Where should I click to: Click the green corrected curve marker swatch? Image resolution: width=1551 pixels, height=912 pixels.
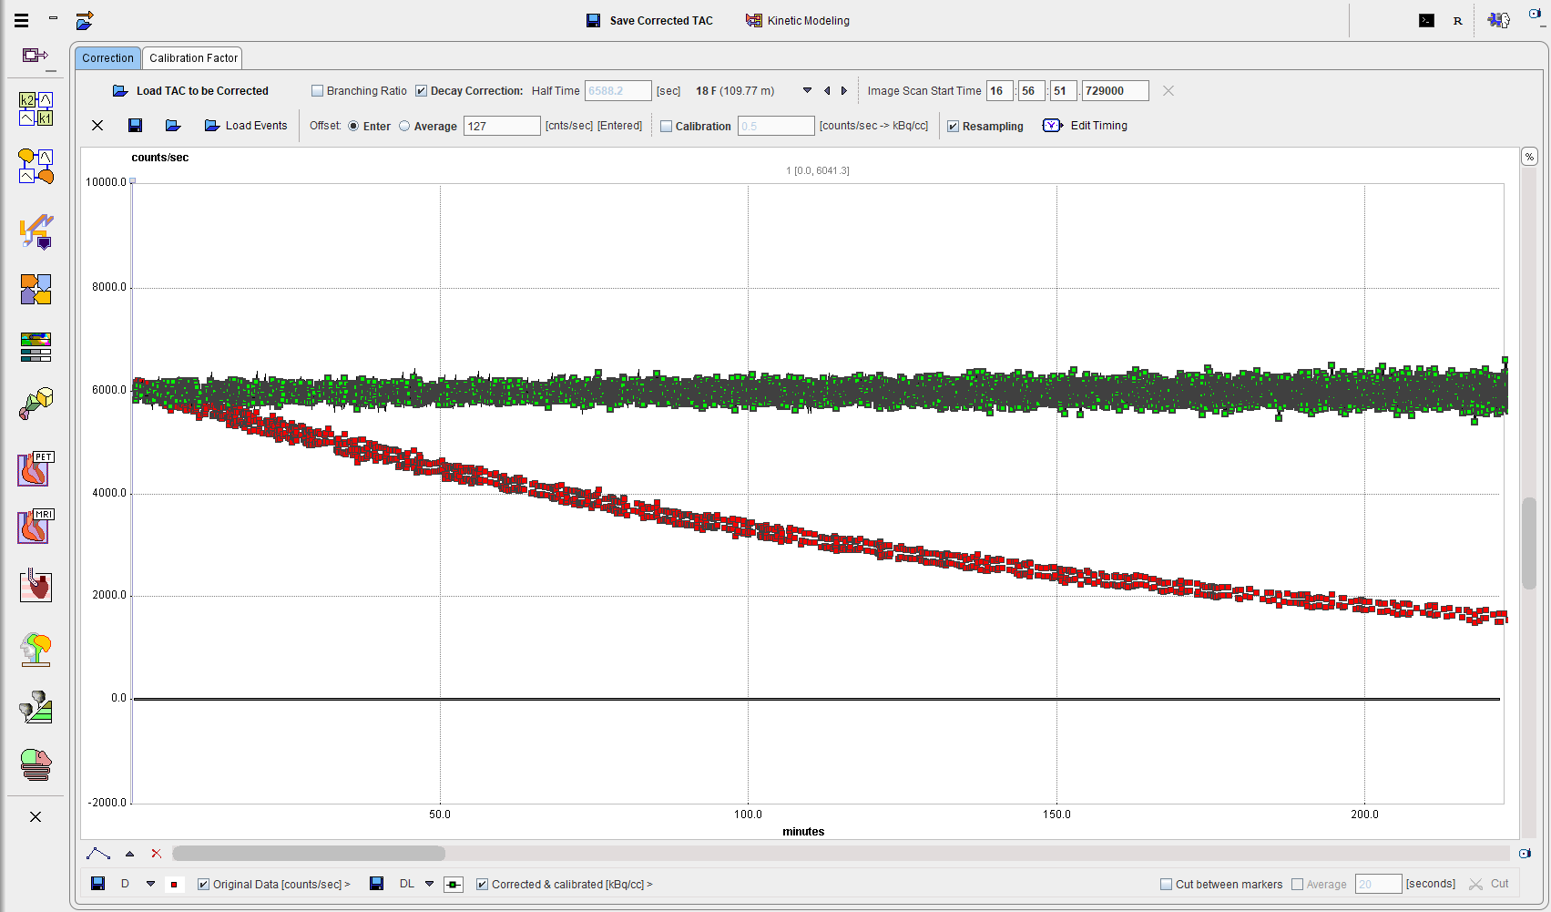click(454, 885)
